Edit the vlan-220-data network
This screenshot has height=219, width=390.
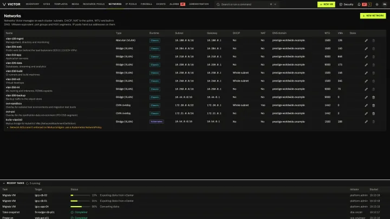point(366,65)
